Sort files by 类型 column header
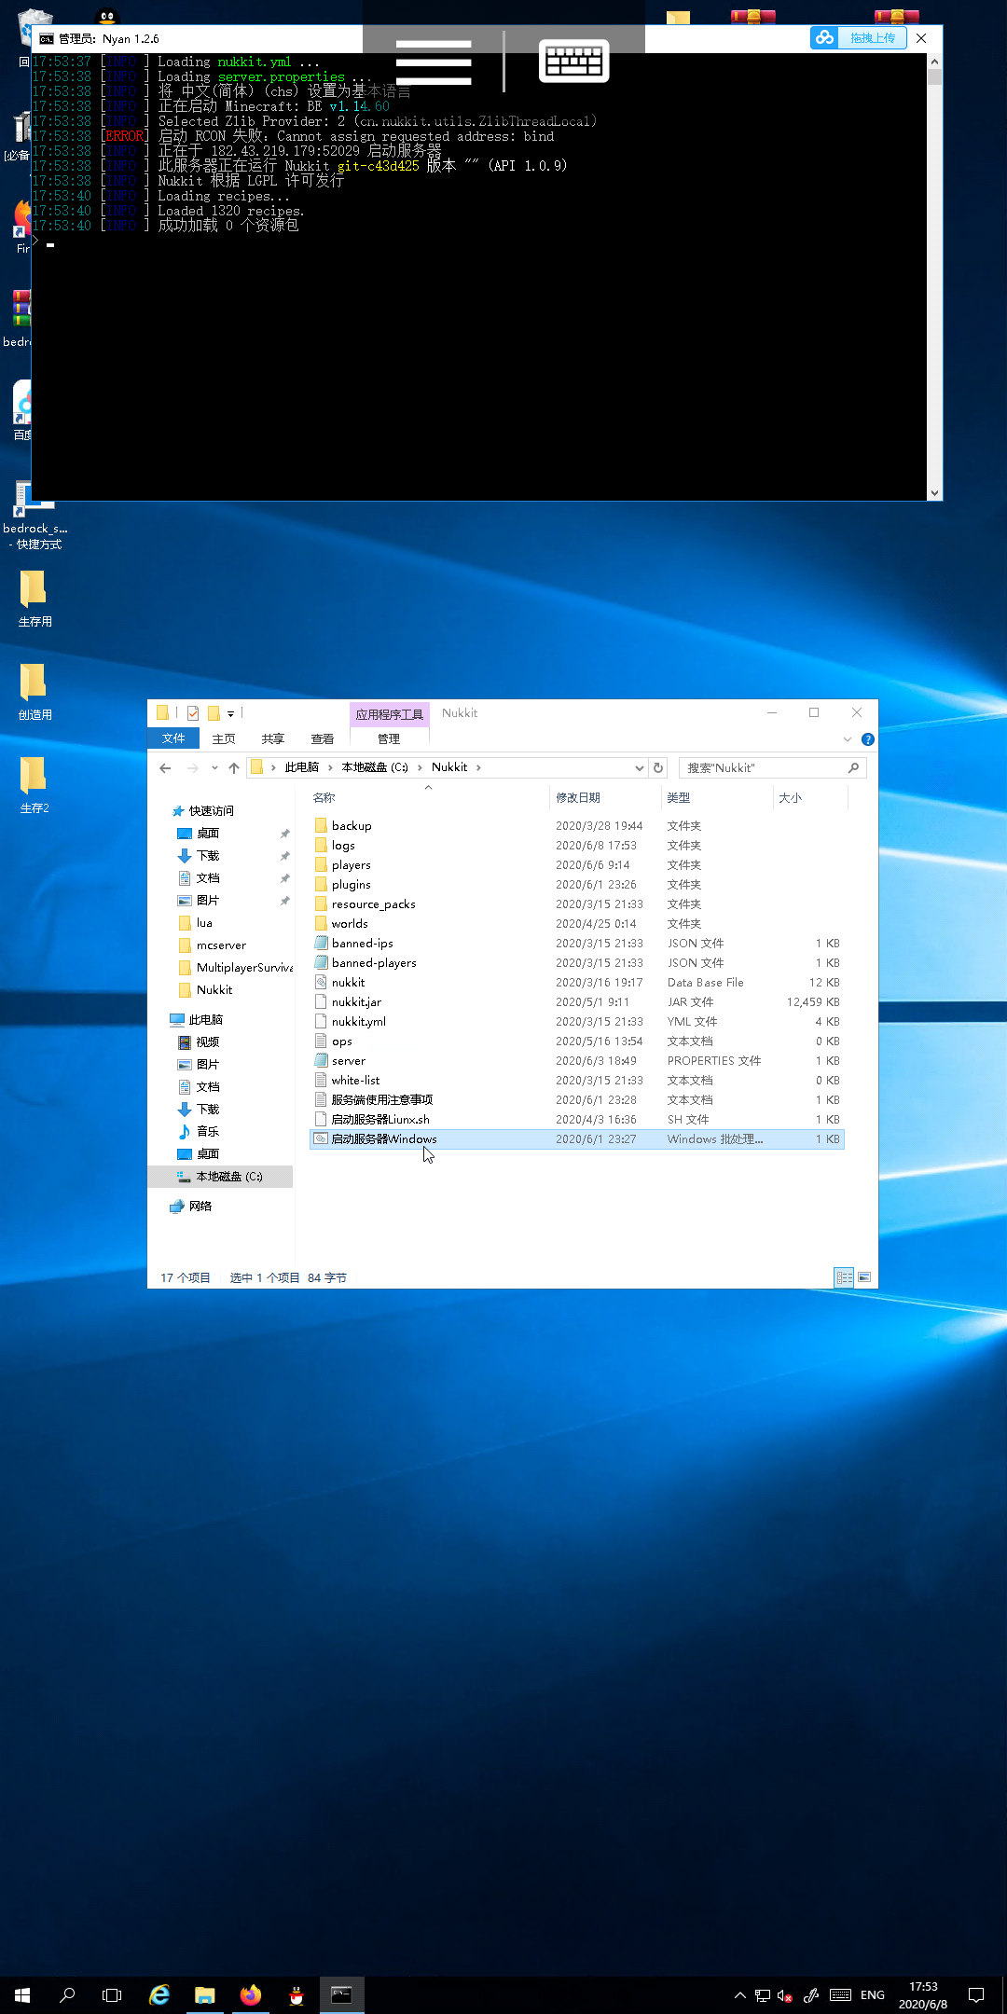The height and width of the screenshot is (2014, 1007). point(717,797)
